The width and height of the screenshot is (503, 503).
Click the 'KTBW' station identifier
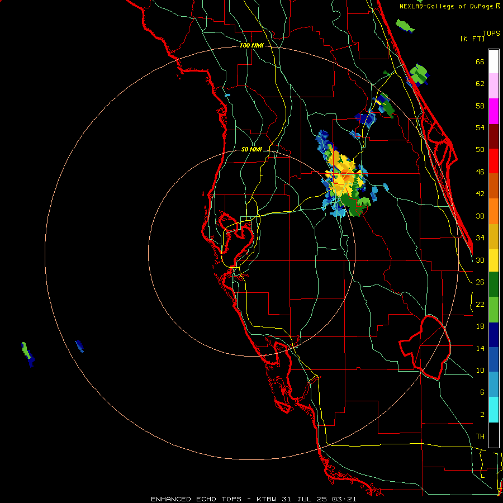pos(267,499)
